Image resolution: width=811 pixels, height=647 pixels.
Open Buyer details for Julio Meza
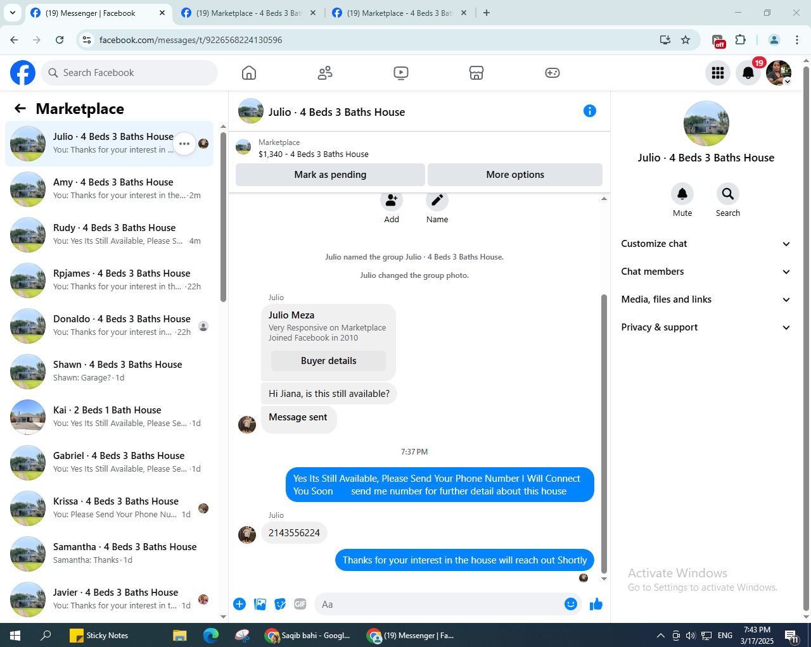point(328,361)
